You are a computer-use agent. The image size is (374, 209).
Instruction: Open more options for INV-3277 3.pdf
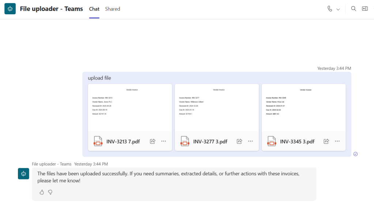click(x=250, y=141)
